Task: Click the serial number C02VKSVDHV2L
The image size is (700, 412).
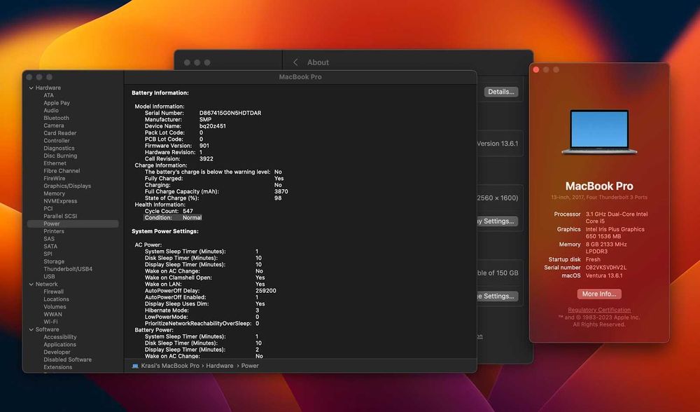Action: tap(605, 268)
